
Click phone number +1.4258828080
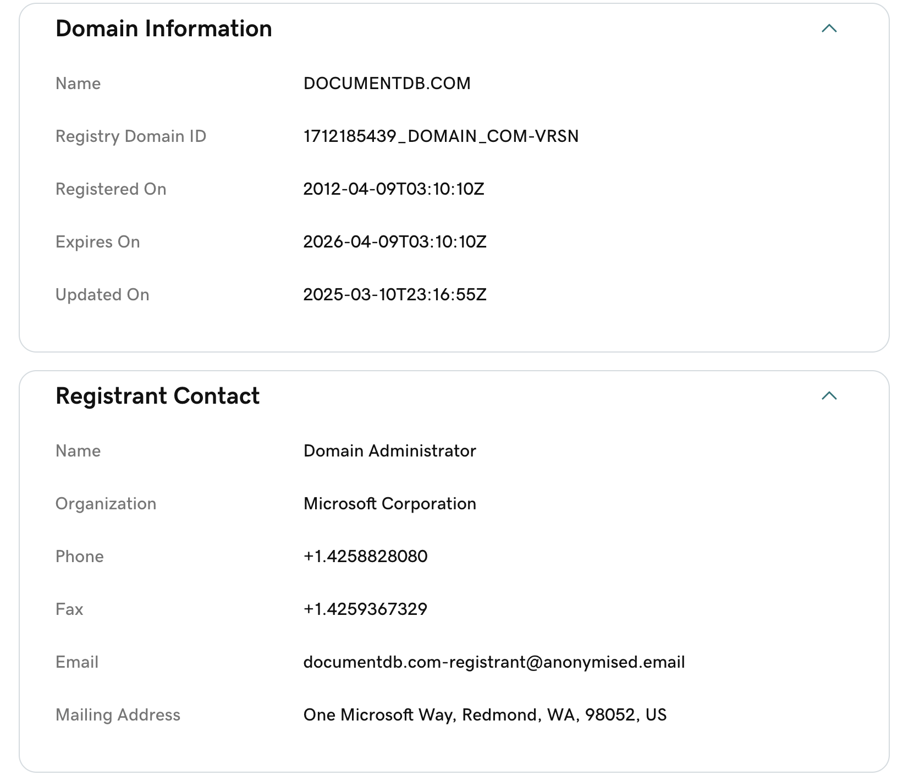[365, 557]
